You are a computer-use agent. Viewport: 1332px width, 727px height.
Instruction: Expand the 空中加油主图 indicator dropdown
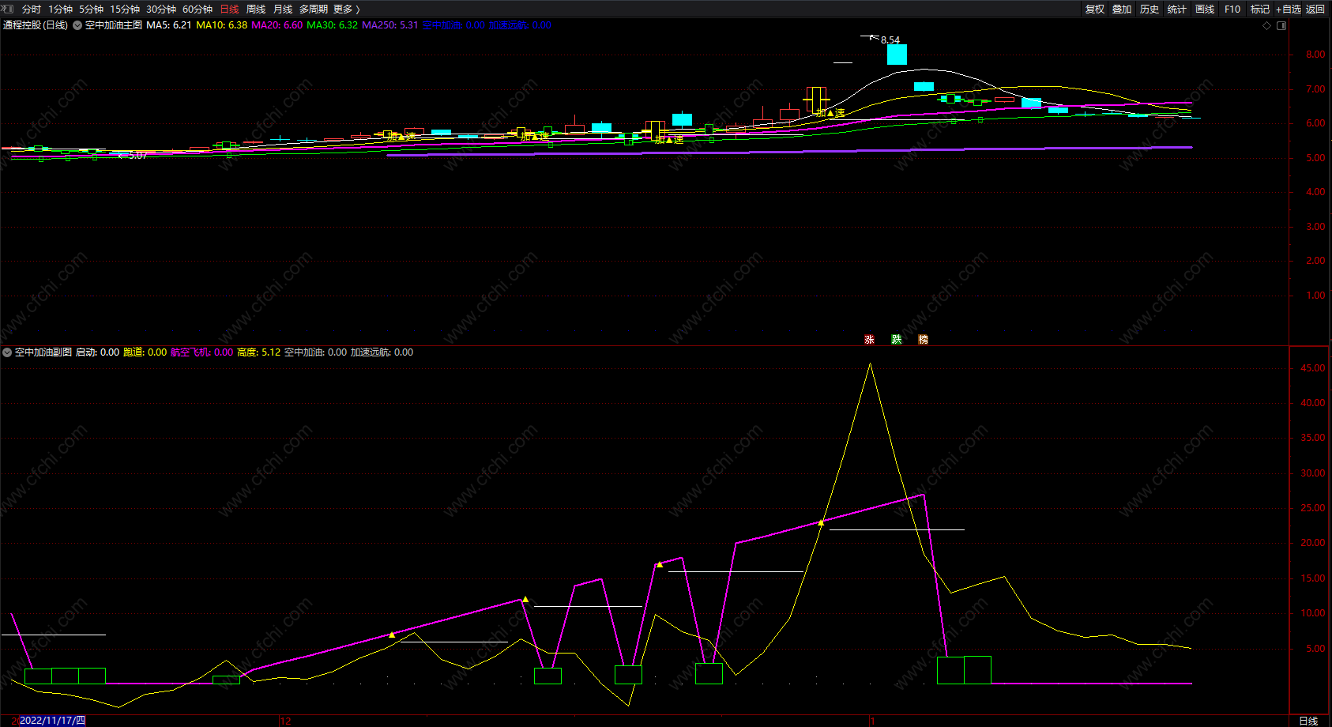coord(77,25)
